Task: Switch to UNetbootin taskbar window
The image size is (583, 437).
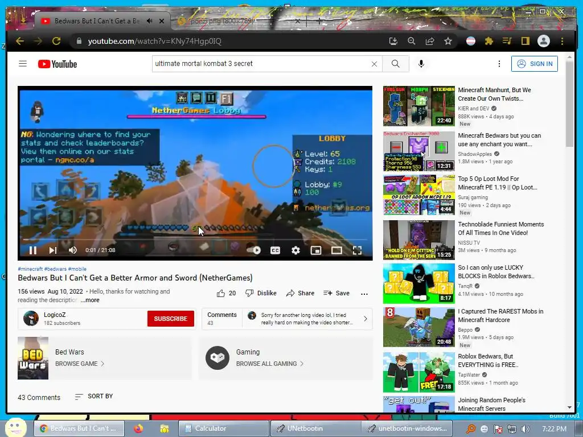Action: click(315, 428)
